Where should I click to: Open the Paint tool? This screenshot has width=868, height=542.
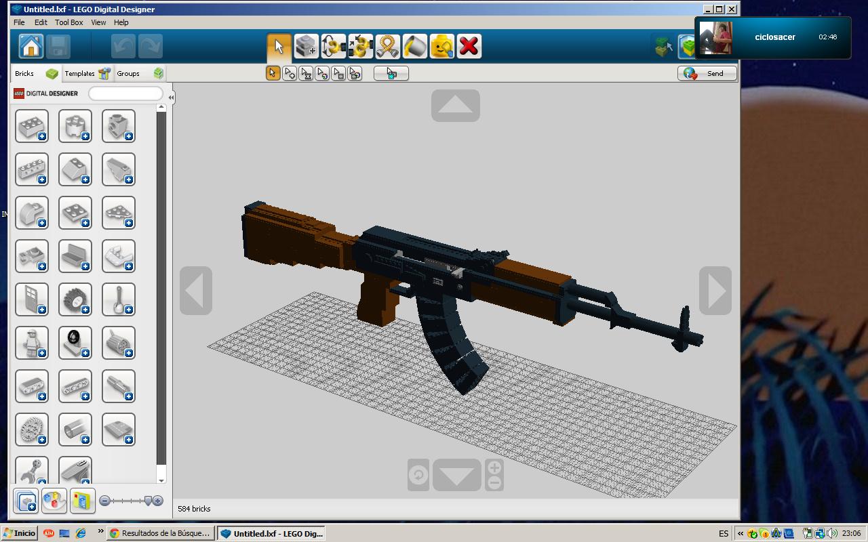[x=415, y=46]
